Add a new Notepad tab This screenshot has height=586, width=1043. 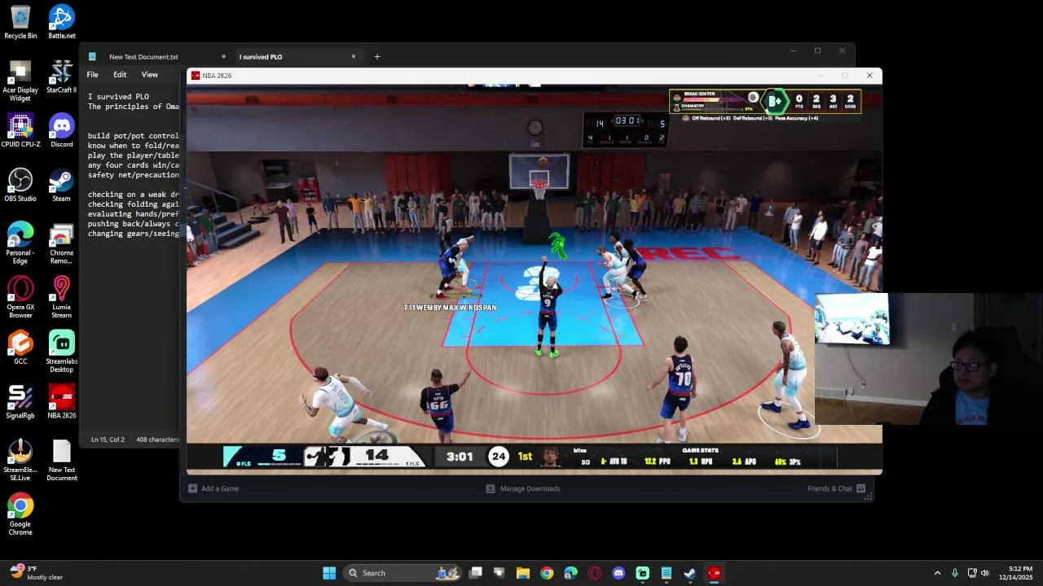point(376,57)
